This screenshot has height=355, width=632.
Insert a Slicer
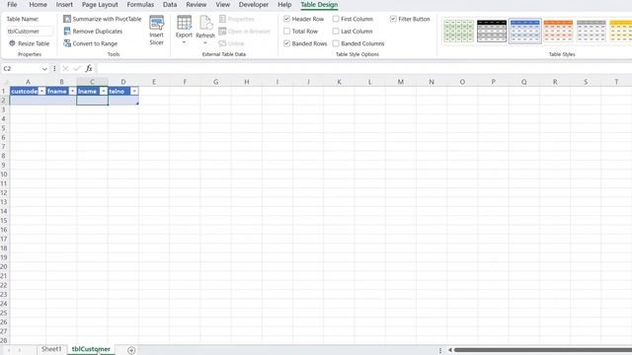click(x=156, y=31)
